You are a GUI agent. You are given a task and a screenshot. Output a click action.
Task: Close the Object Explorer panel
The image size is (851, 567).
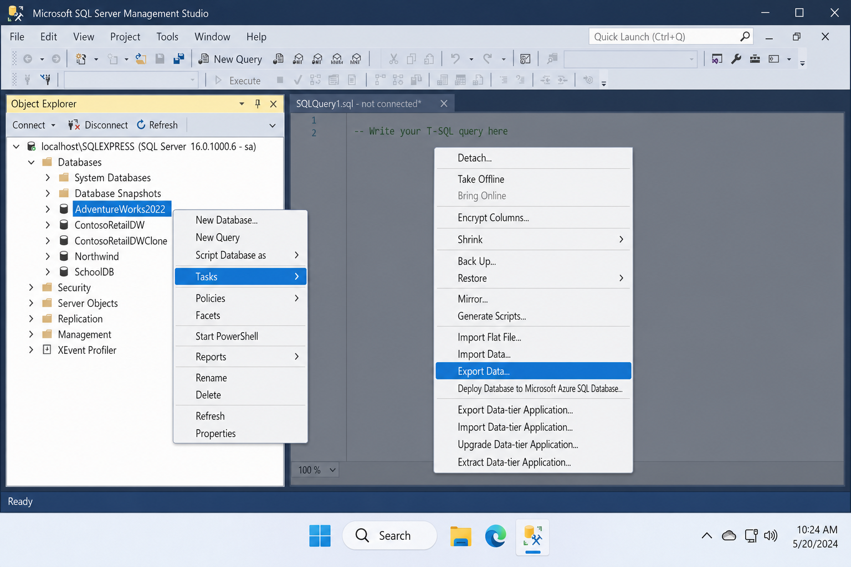(x=273, y=104)
